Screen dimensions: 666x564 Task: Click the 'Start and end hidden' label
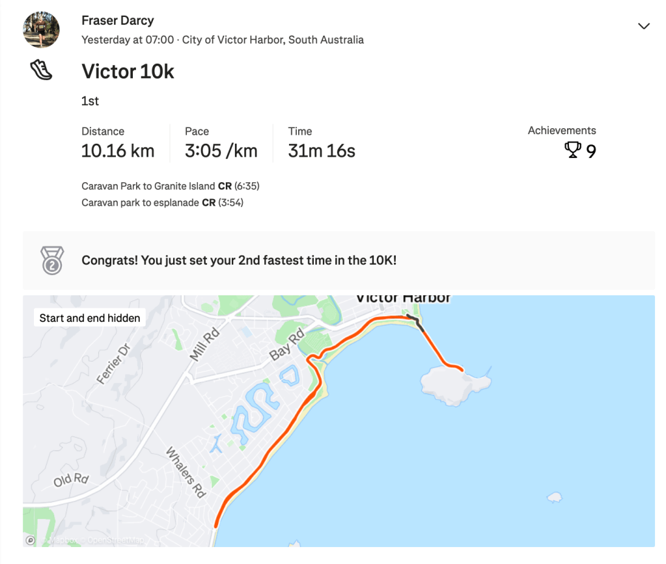(x=90, y=318)
